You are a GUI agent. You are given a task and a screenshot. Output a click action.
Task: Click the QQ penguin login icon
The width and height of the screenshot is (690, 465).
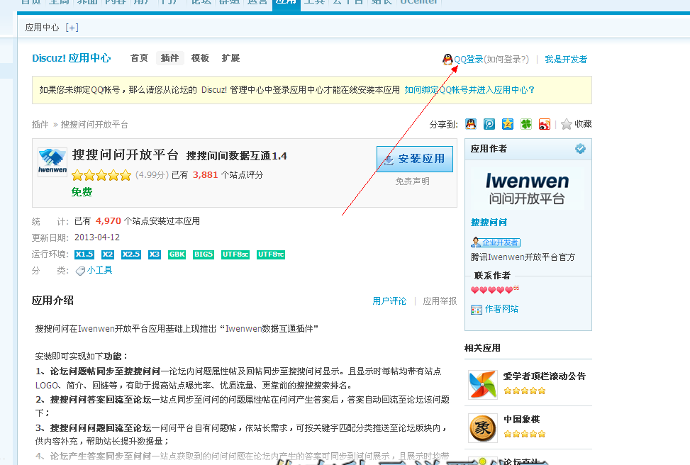tap(447, 60)
